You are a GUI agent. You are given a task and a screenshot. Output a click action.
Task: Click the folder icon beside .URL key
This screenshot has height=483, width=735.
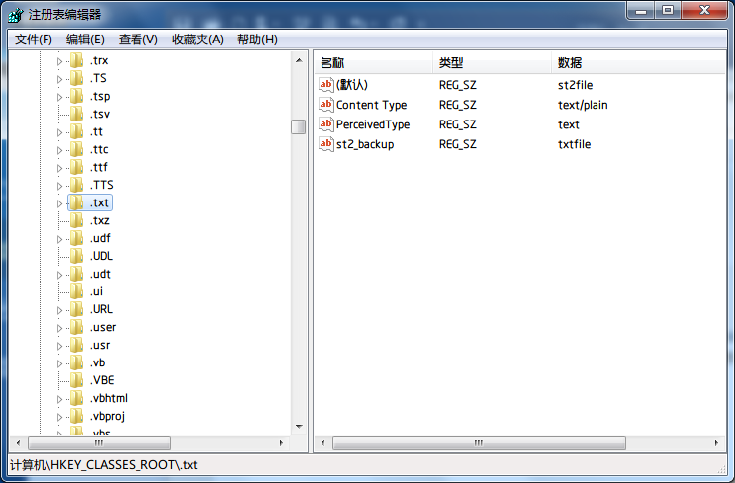click(x=77, y=309)
